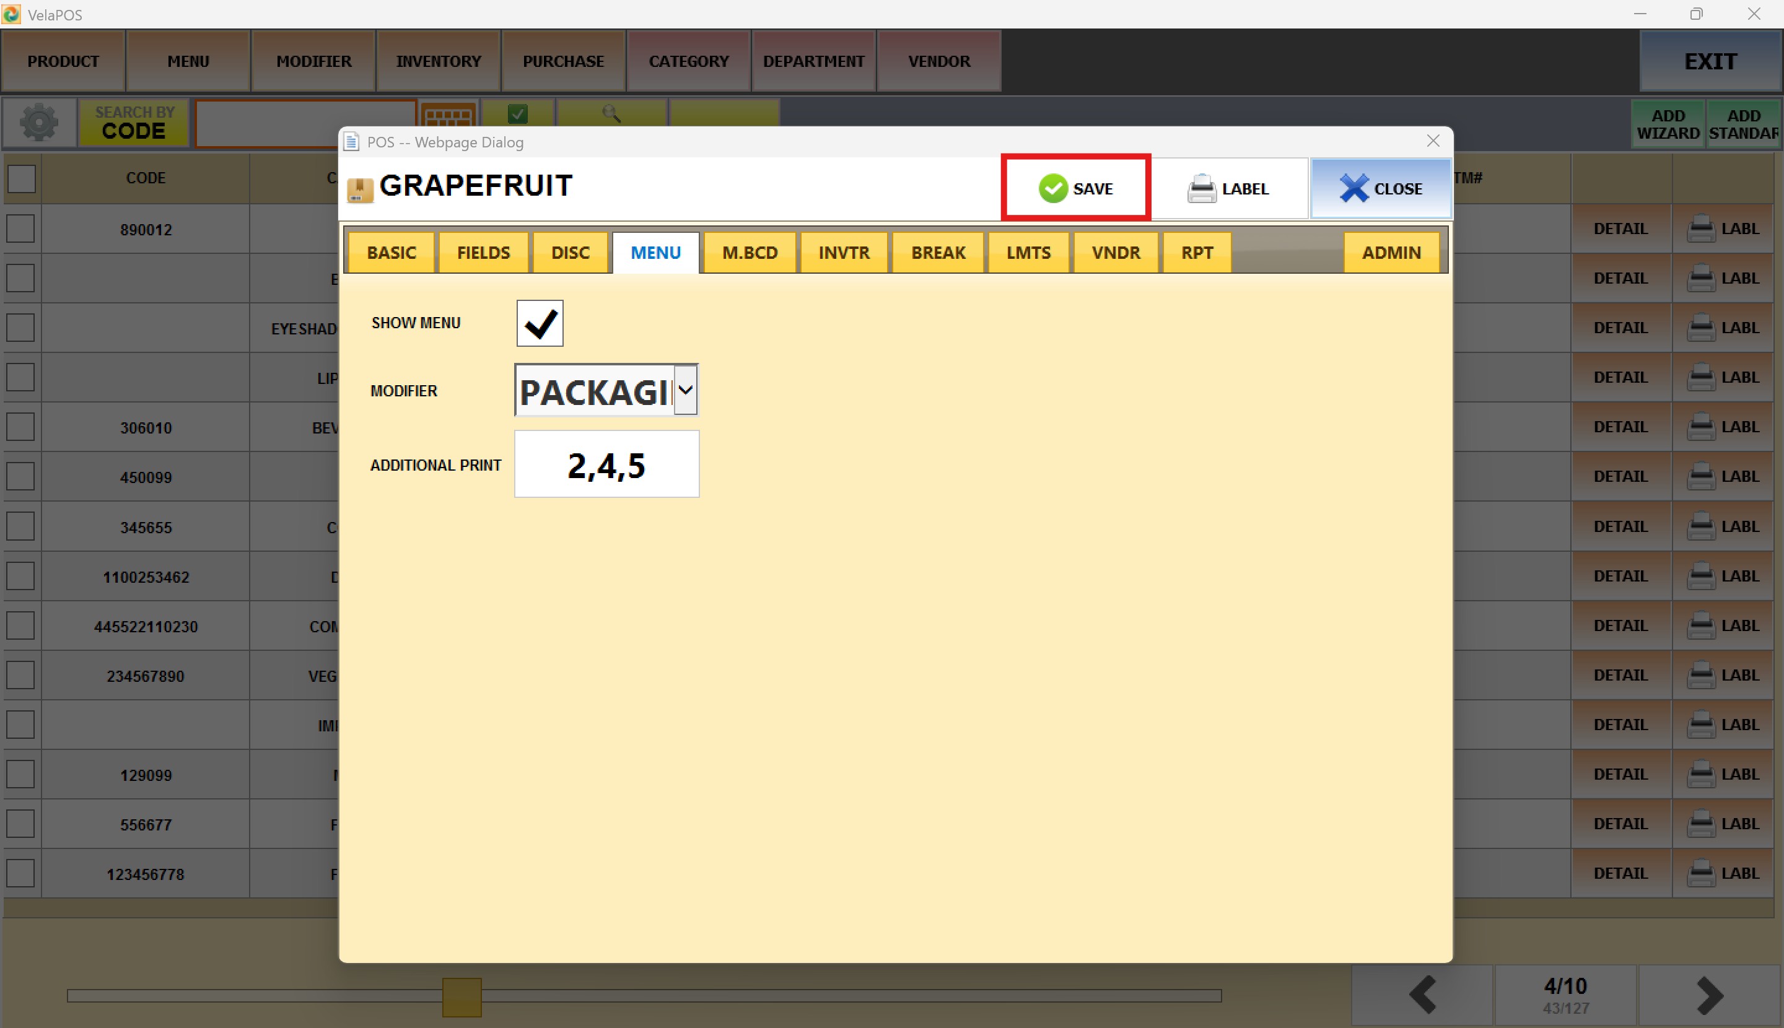
Task: Click the blue X Close icon
Action: tap(1353, 188)
